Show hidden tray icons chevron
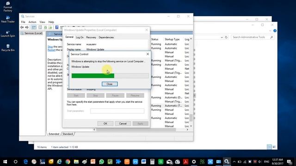296x166 pixels. click(234, 162)
